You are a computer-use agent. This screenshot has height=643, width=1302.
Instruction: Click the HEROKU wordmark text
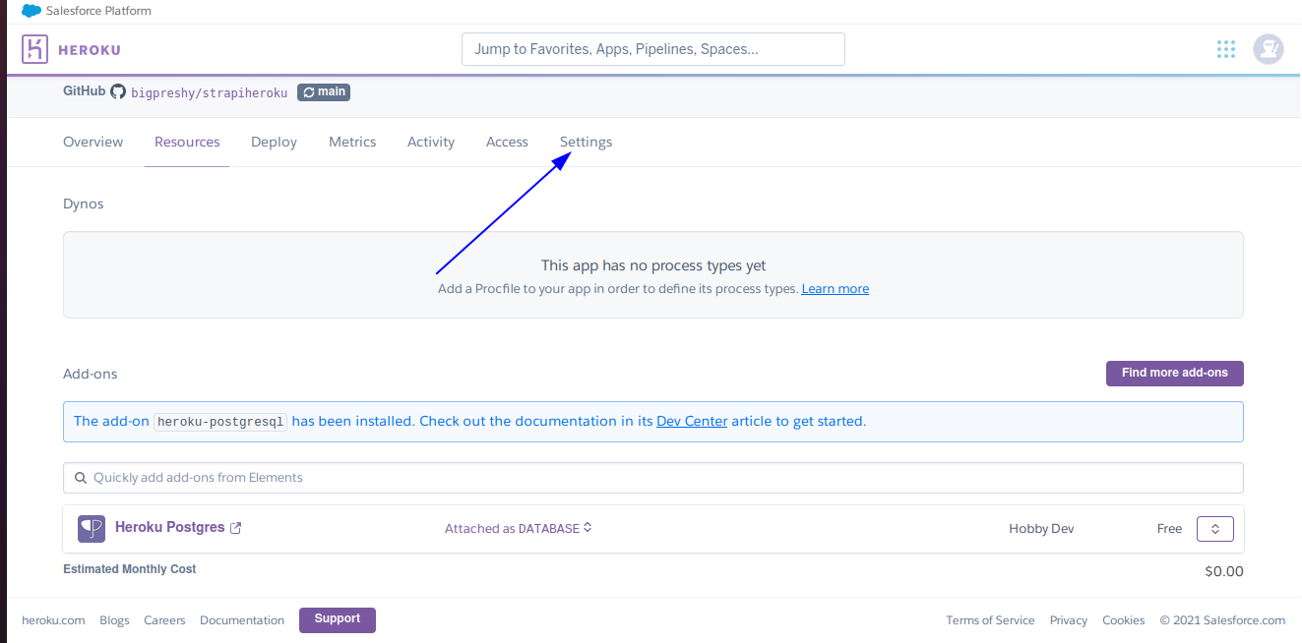[x=90, y=50]
